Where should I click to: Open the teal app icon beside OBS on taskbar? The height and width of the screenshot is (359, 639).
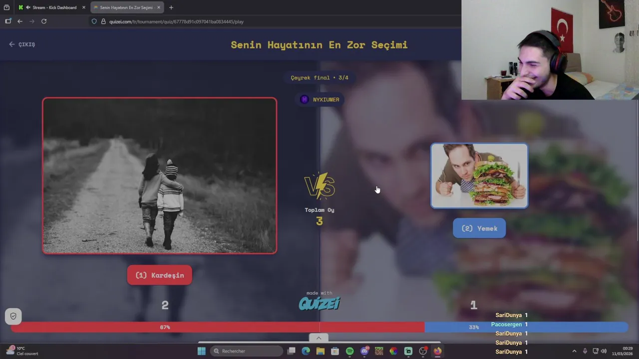click(408, 351)
